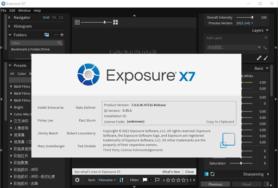Switch Navigator view to 1:1

(x=61, y=18)
